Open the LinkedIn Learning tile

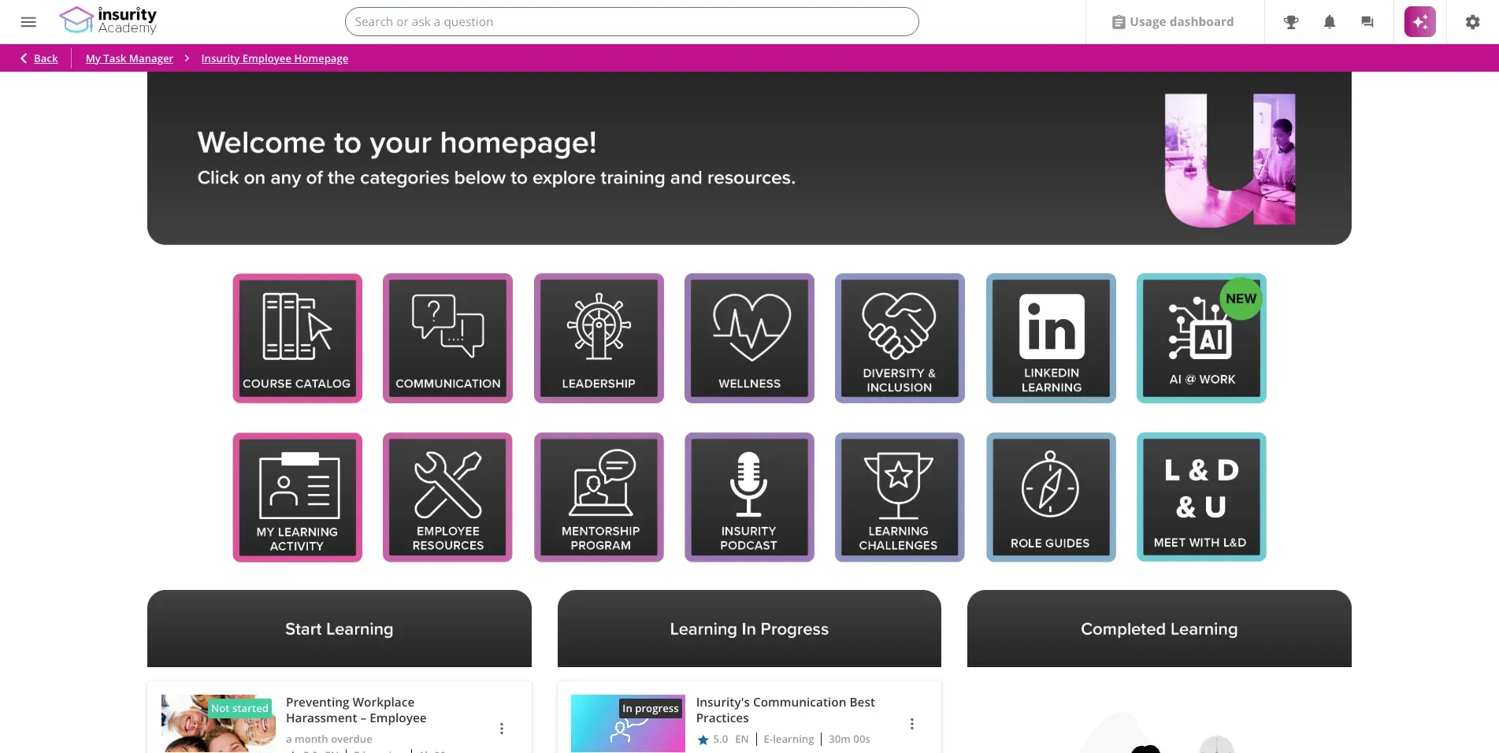(1051, 338)
